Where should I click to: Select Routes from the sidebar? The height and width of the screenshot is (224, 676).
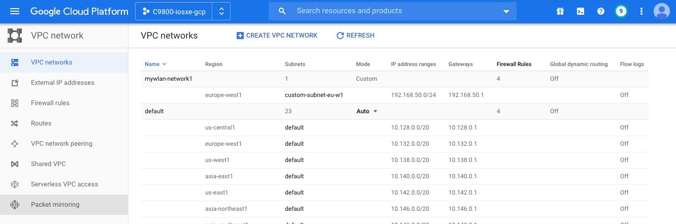pos(41,123)
